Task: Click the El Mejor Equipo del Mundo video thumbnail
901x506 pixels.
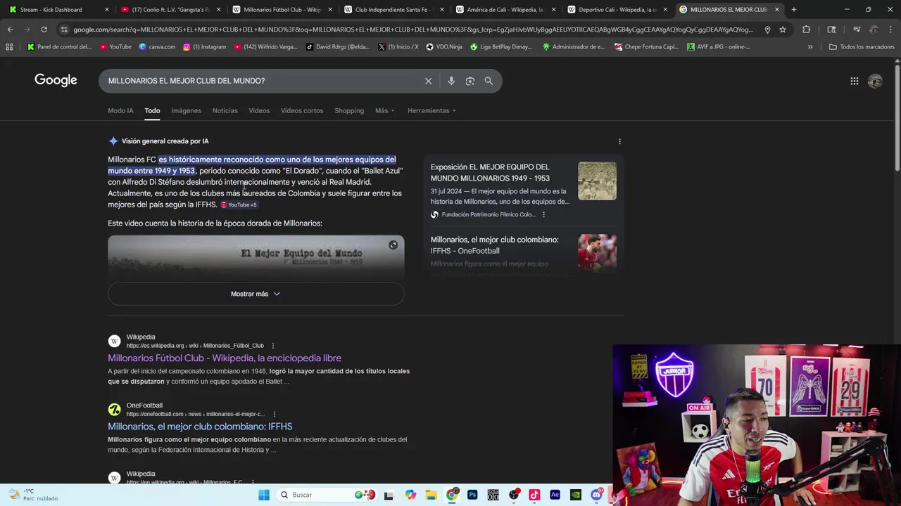Action: click(256, 257)
